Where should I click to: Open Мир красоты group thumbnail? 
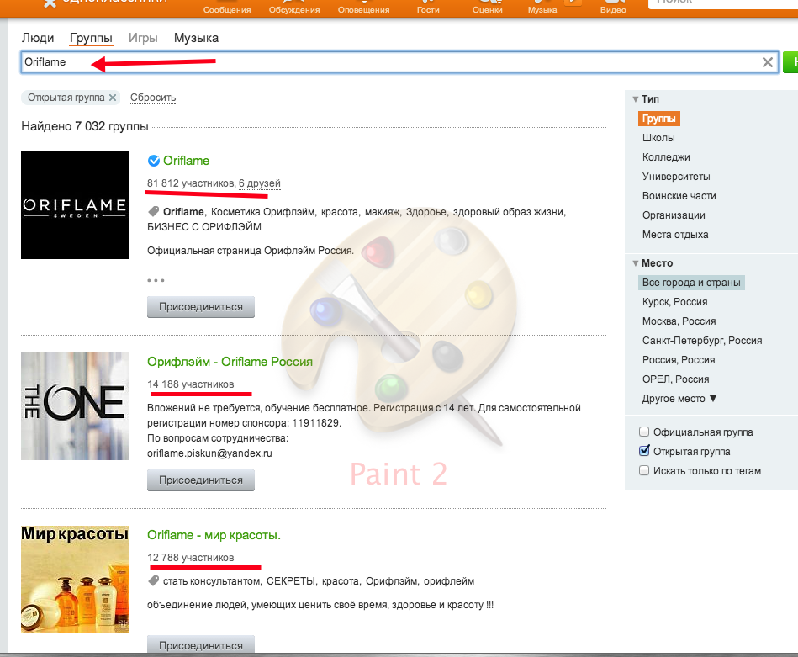point(75,580)
